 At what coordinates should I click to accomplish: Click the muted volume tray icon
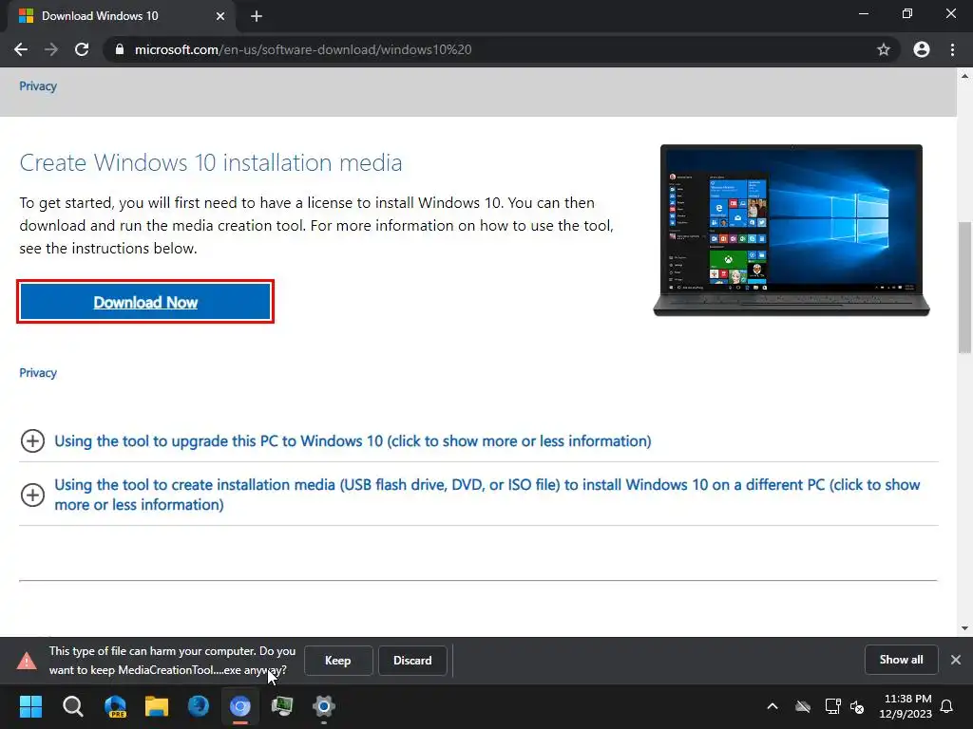858,706
